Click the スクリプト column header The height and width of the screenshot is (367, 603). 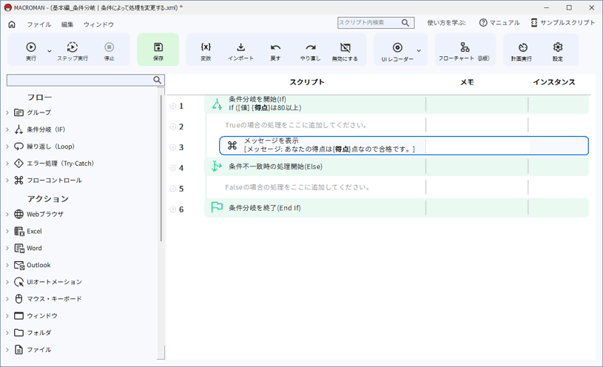pyautogui.click(x=307, y=82)
